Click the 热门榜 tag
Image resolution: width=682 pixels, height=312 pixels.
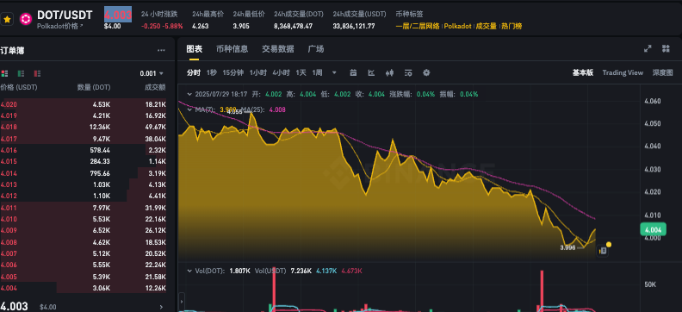(512, 26)
